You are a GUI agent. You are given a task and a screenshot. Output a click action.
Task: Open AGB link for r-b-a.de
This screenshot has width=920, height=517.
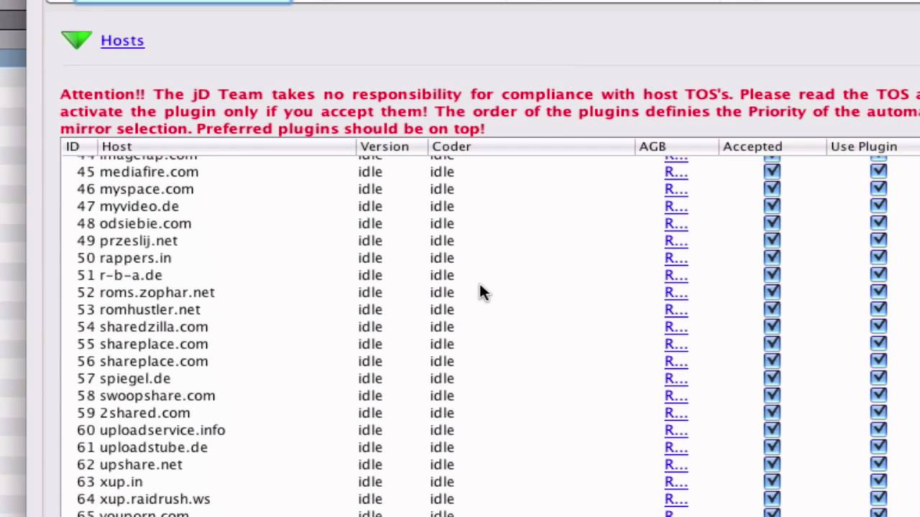(676, 275)
